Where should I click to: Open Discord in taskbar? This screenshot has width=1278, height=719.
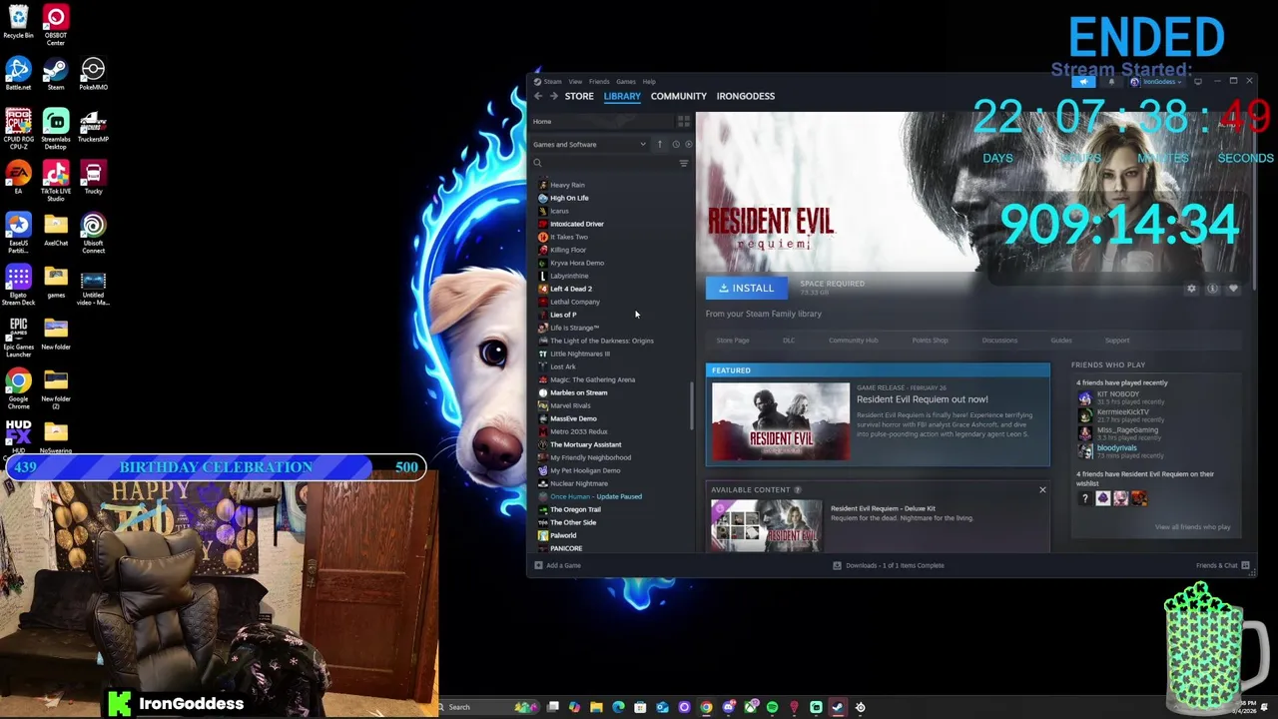728,707
